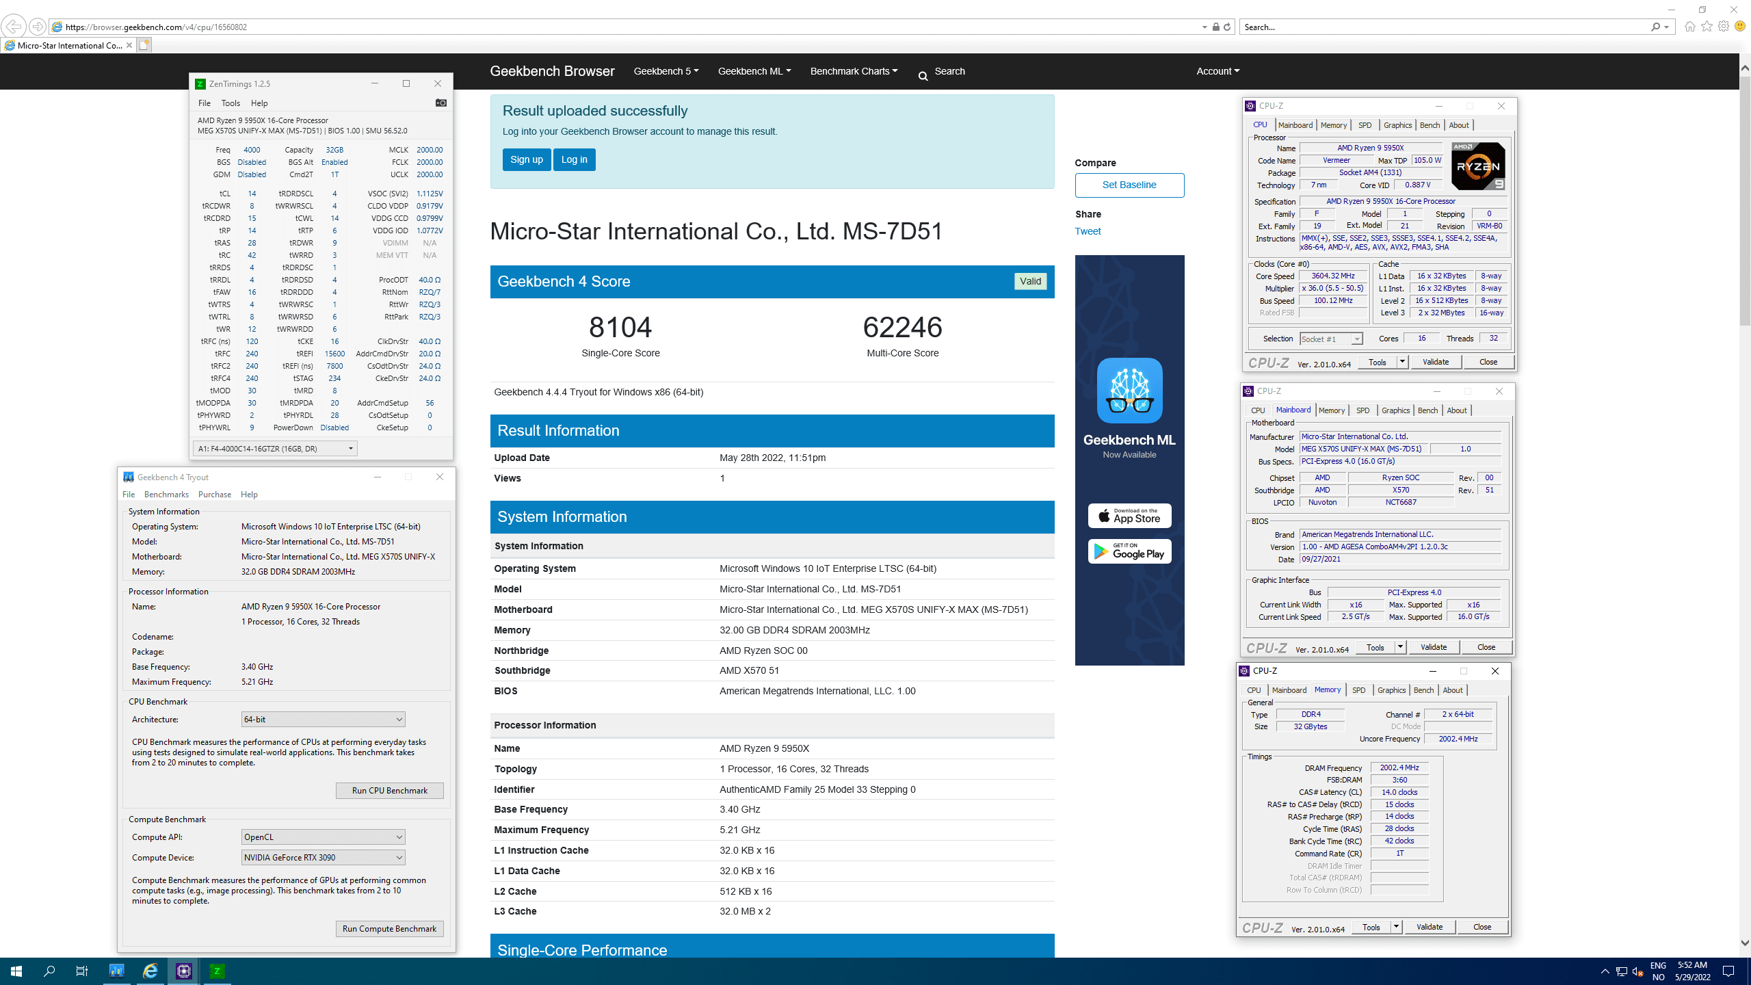
Task: Click the browser home icon
Action: click(1689, 27)
